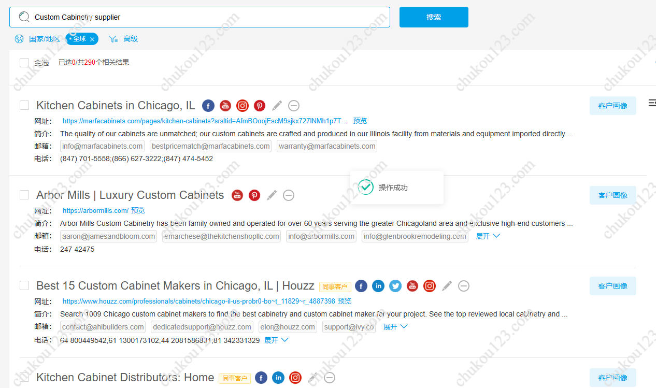Viewport: 656px width, 388px height.
Task: Focus the Custom Cabinetry supplier search field
Action: click(199, 17)
